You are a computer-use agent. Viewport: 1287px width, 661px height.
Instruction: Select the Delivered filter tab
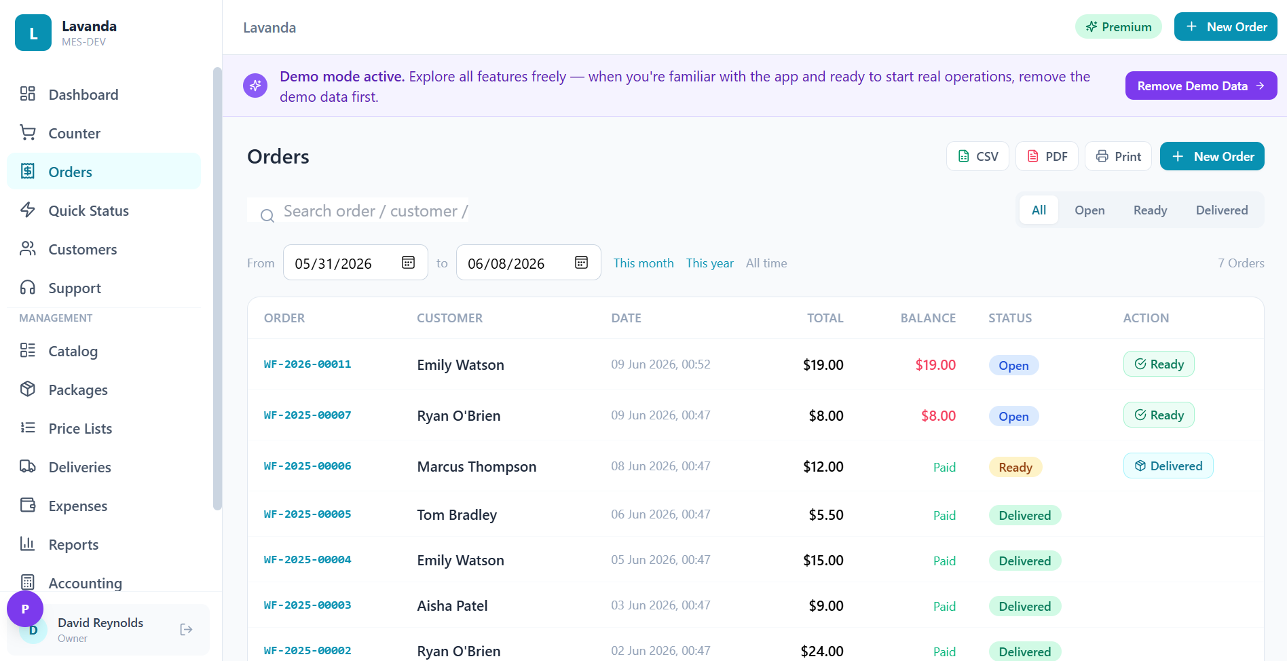1222,210
